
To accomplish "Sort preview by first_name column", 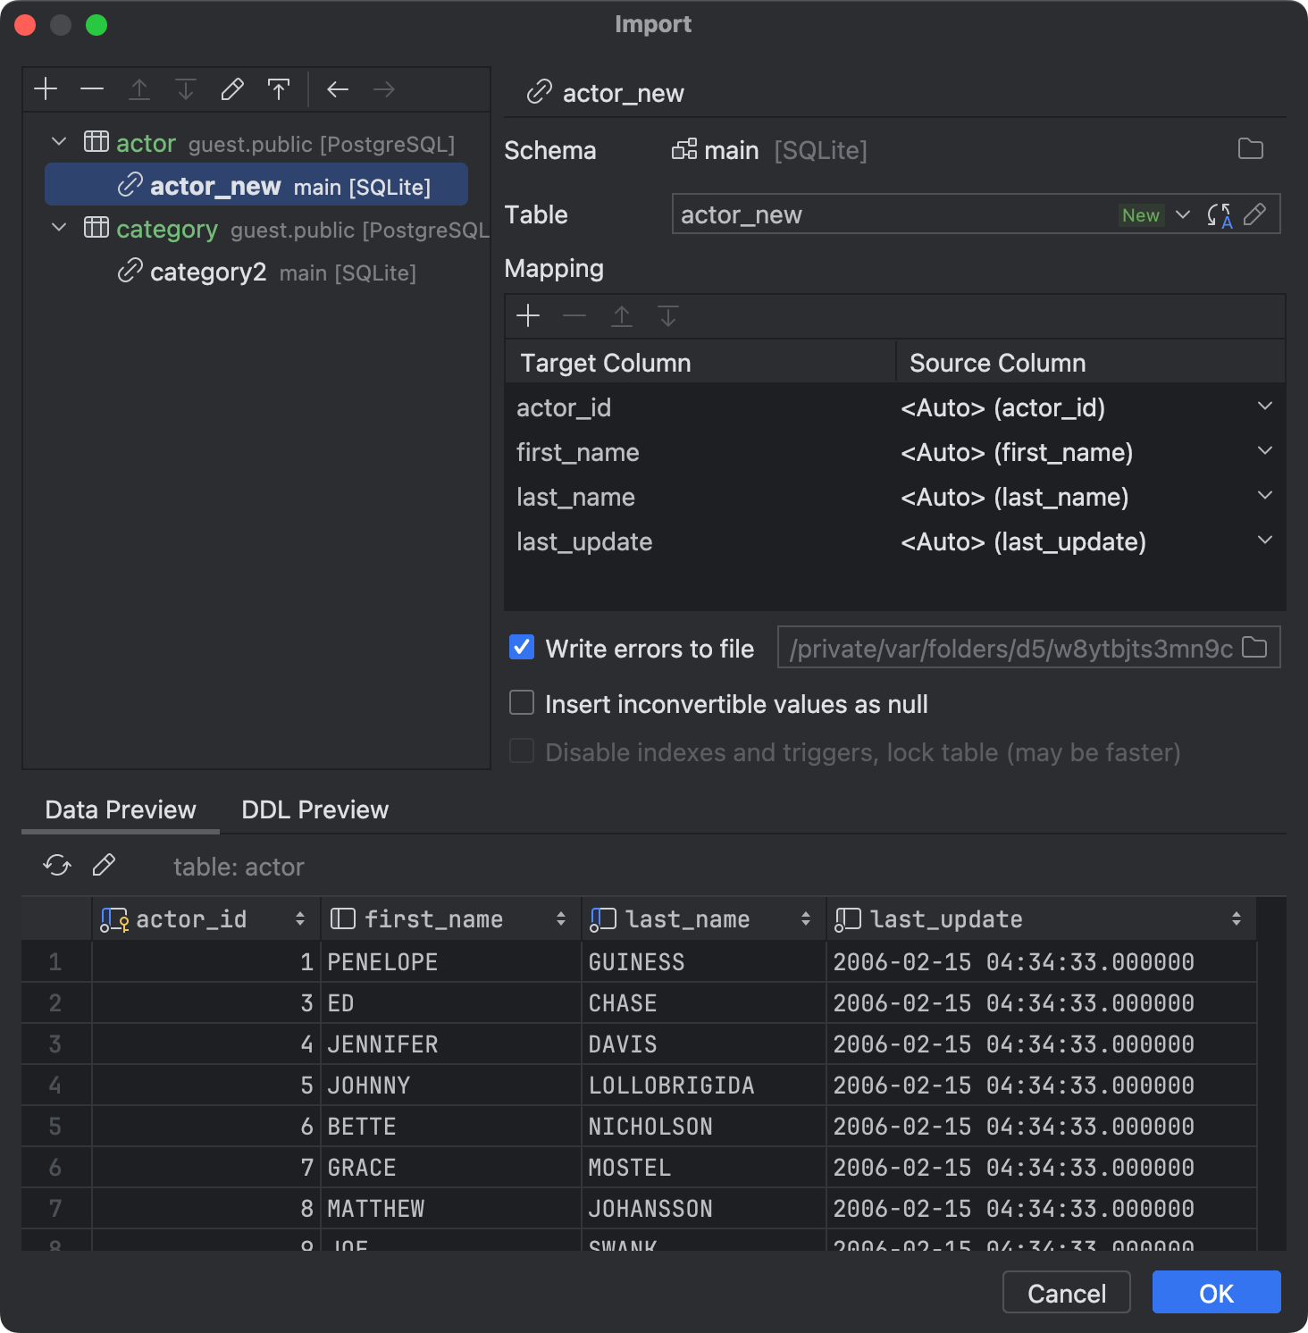I will pos(561,918).
